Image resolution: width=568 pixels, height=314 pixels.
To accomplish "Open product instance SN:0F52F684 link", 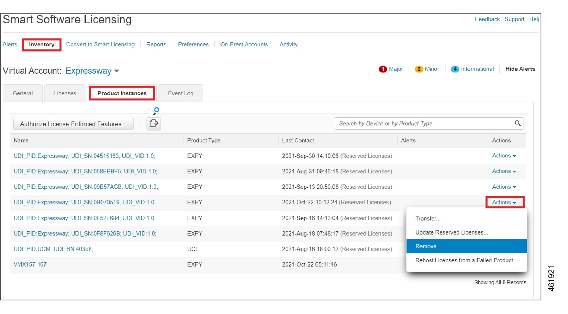I will click(x=84, y=218).
